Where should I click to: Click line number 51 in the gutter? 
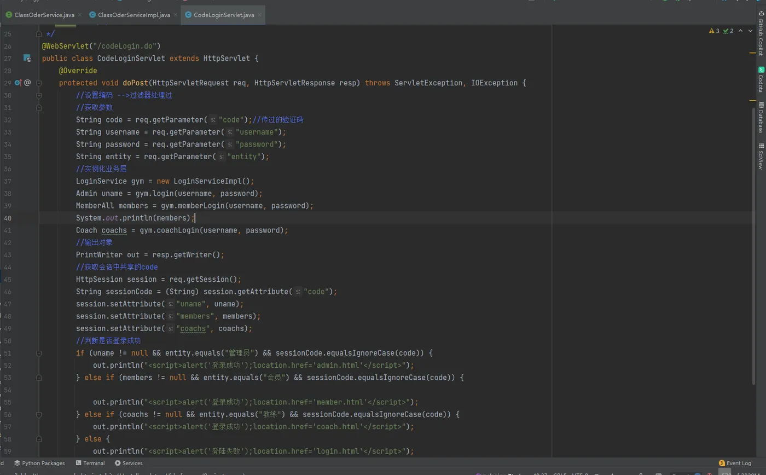coord(7,353)
